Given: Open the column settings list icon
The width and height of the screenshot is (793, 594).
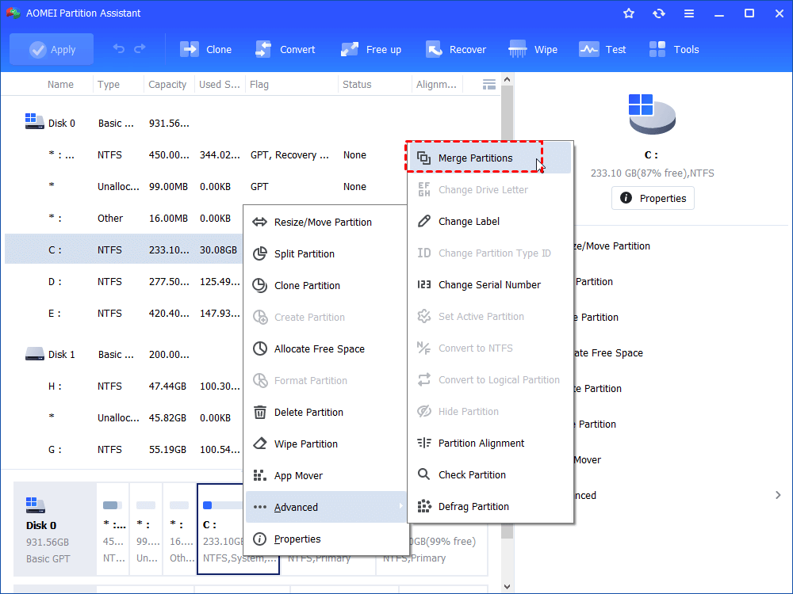Looking at the screenshot, I should (489, 85).
